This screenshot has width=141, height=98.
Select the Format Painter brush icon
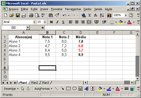point(57,15)
